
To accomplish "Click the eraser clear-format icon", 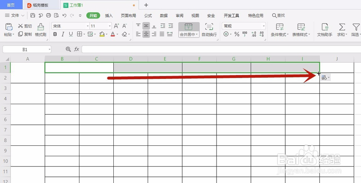I will tap(125, 34).
